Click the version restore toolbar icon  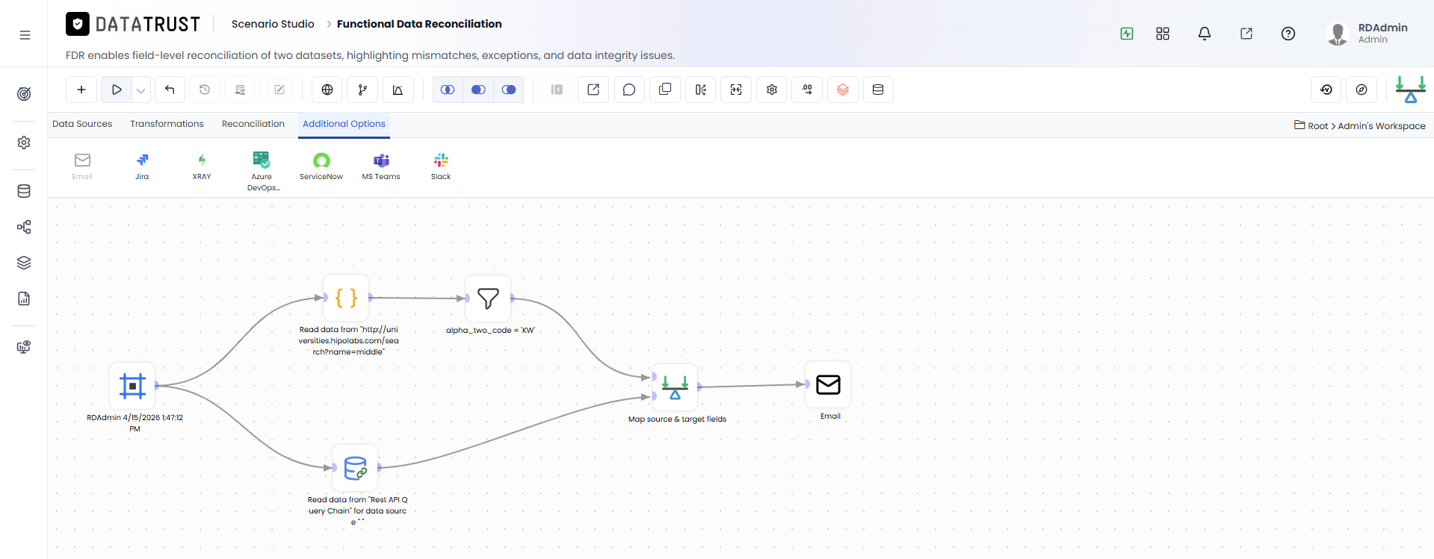tap(1326, 90)
